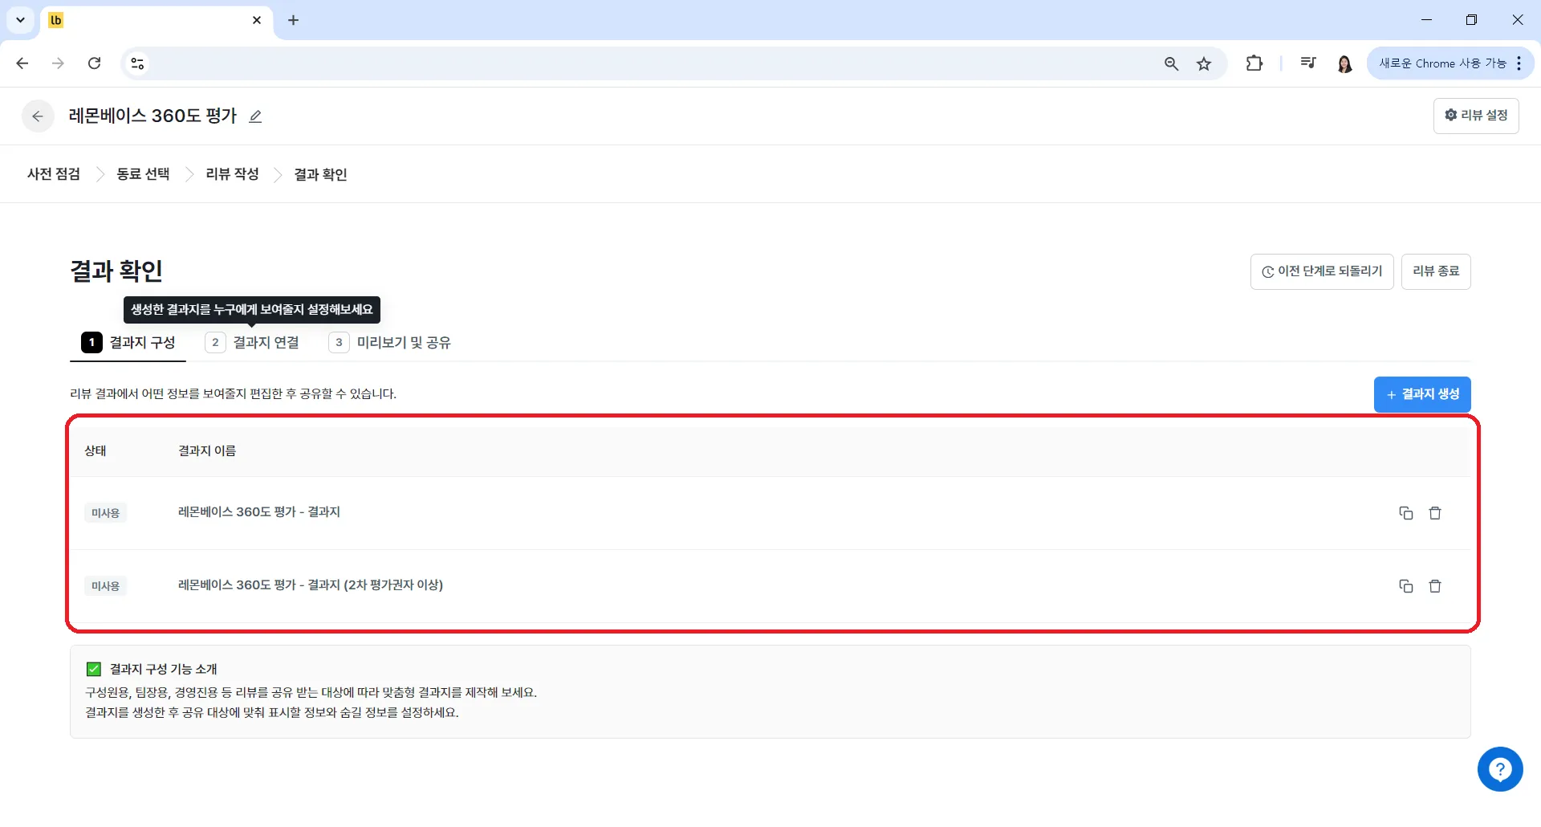Open 레몬베이스 360도 평가 - 결과지 entry

tap(259, 512)
